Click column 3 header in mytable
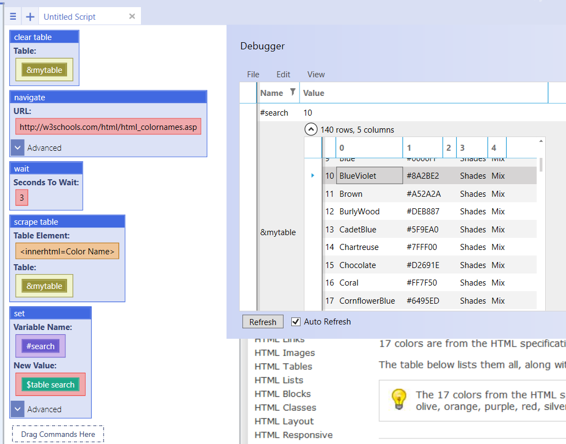Viewport: 566px width, 444px height. [472, 147]
